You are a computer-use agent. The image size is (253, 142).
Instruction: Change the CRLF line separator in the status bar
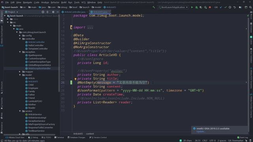[205, 140]
